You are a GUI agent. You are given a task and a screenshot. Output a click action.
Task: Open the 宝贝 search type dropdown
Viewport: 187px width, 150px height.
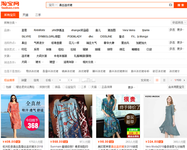(52, 5)
